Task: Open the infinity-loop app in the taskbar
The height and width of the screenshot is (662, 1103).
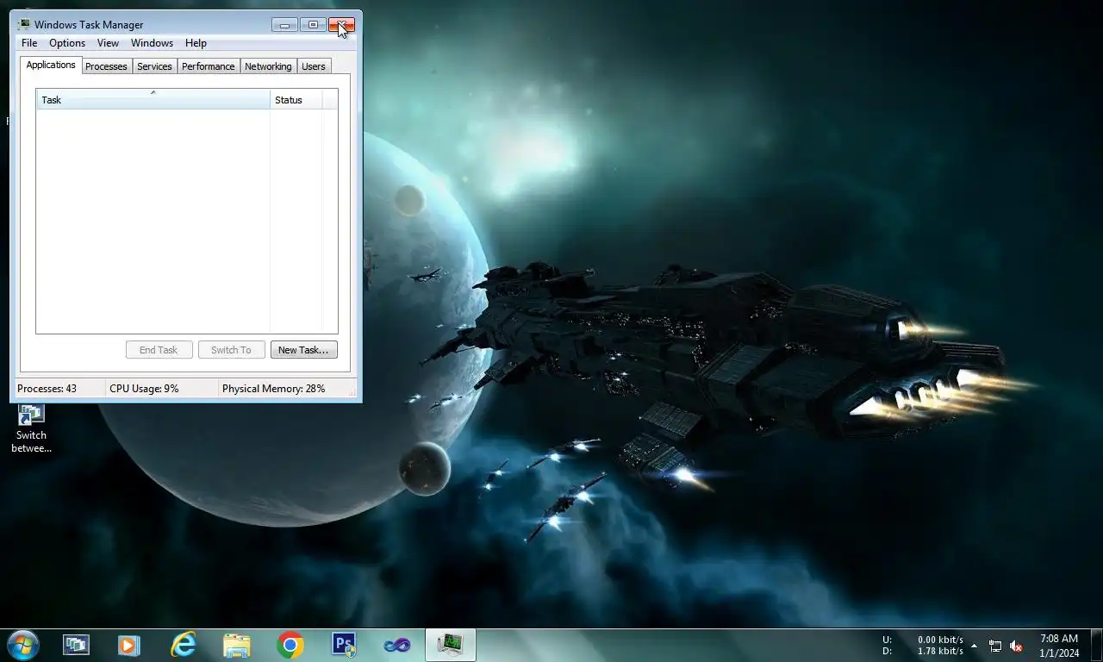Action: pyautogui.click(x=397, y=645)
